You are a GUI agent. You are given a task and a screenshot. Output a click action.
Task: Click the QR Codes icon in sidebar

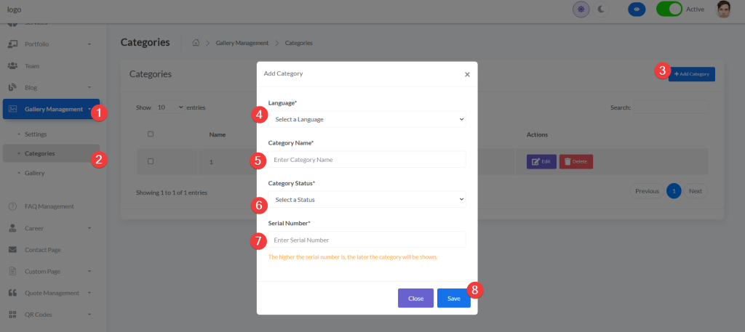[x=12, y=315]
